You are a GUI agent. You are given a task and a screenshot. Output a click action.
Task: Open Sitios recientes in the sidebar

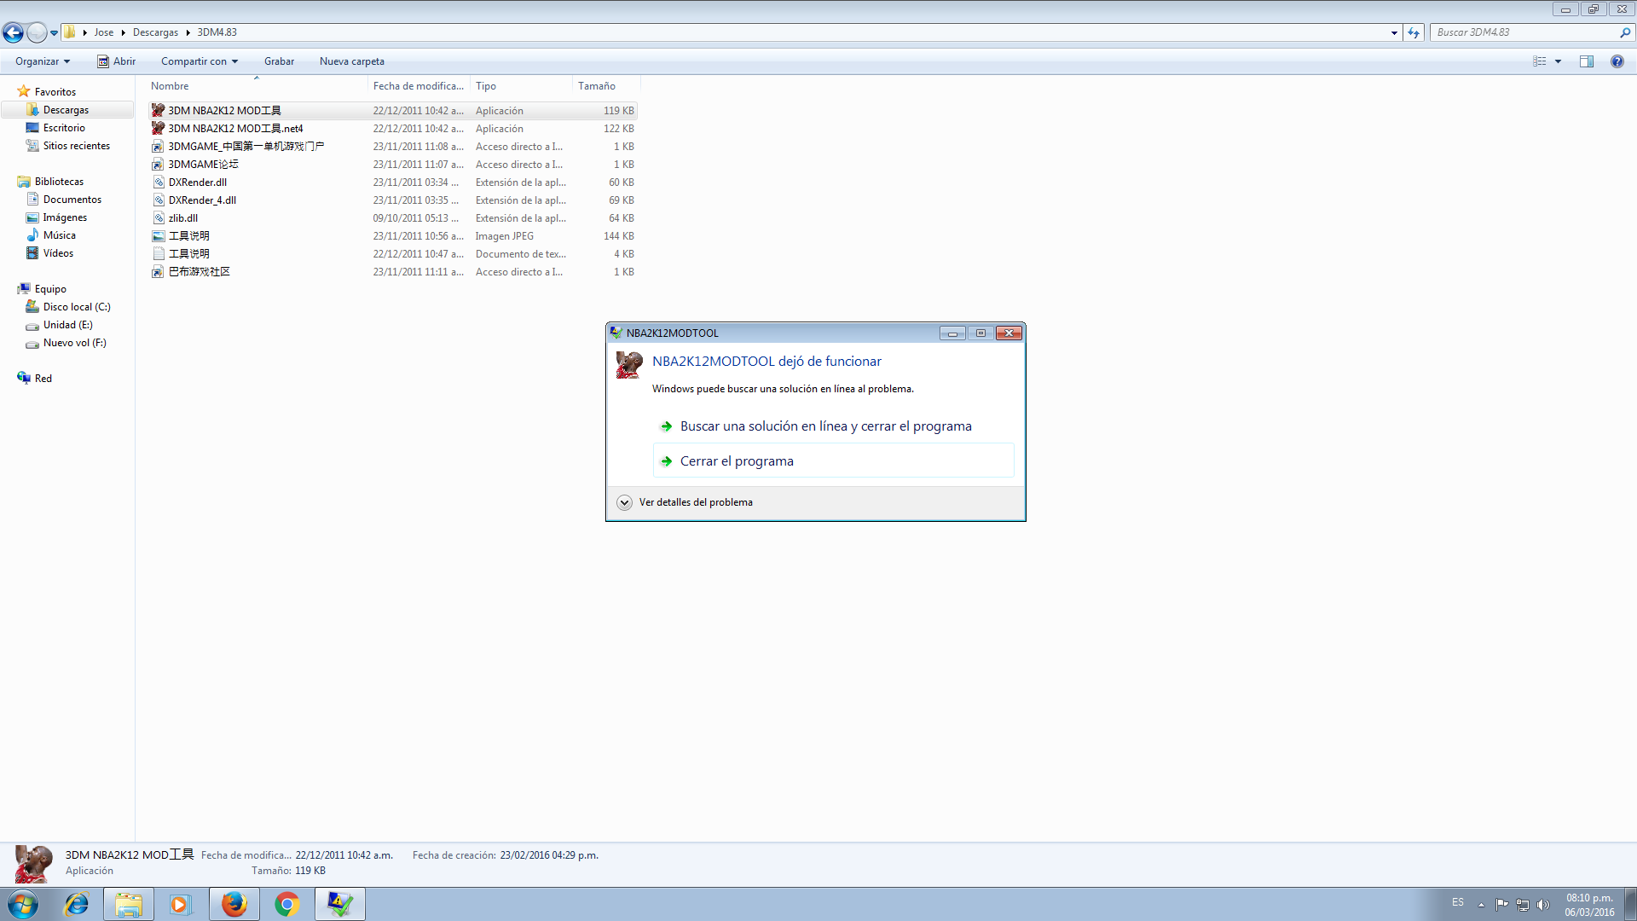pos(77,146)
